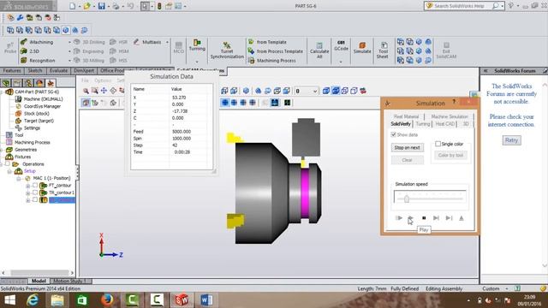Click the zoom magnifier in simulation toolbar
The image size is (548, 308).
86,91
